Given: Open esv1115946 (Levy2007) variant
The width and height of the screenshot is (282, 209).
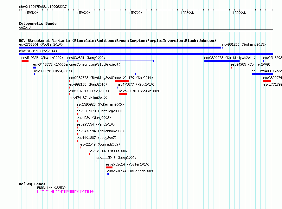Looking at the screenshot, I should pos(116,158).
